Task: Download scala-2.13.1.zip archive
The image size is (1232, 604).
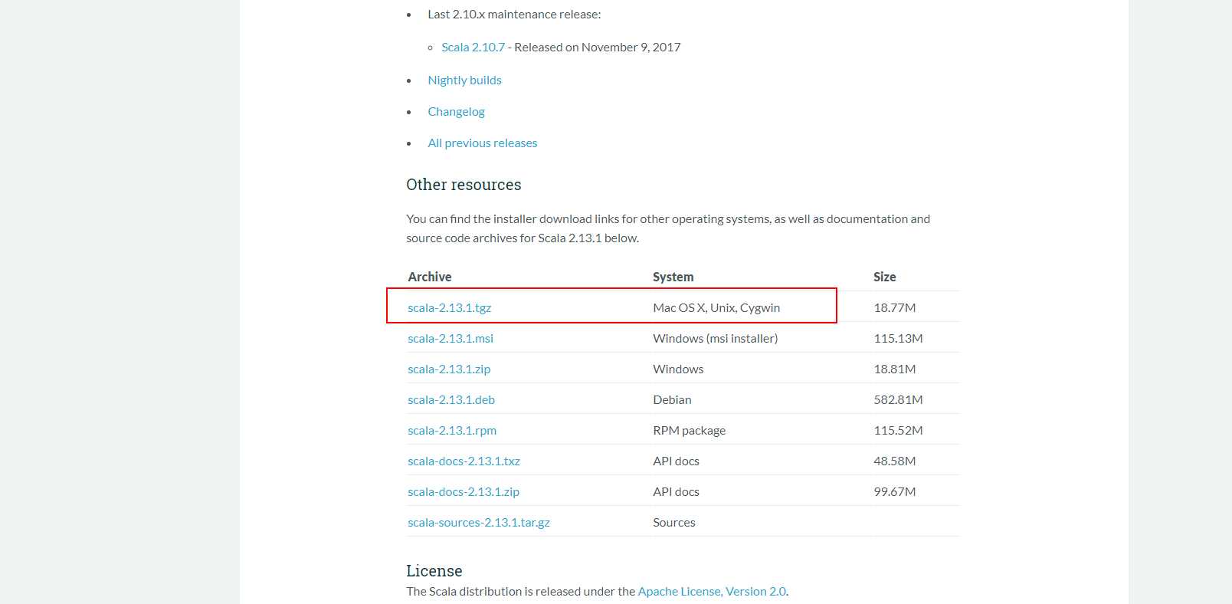Action: 449,369
